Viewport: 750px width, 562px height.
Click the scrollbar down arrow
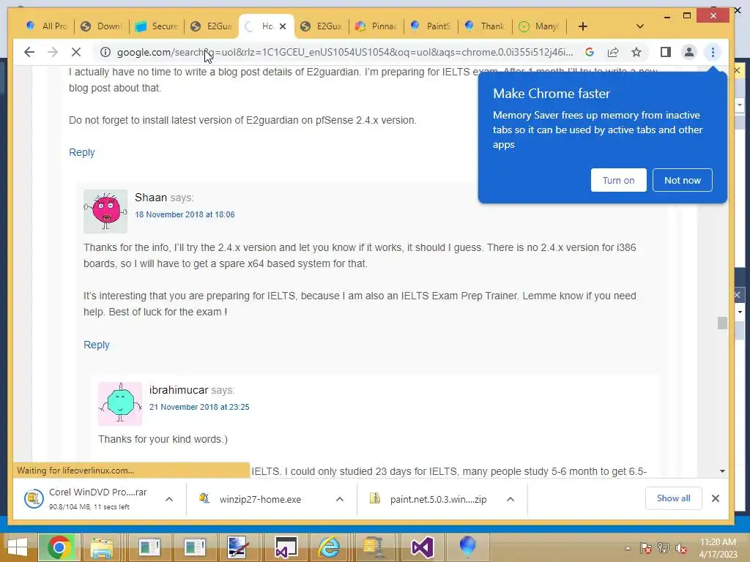(722, 471)
